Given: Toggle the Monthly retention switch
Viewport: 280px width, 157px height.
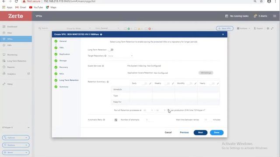Looking at the screenshot, I should pyautogui.click(x=190, y=83).
